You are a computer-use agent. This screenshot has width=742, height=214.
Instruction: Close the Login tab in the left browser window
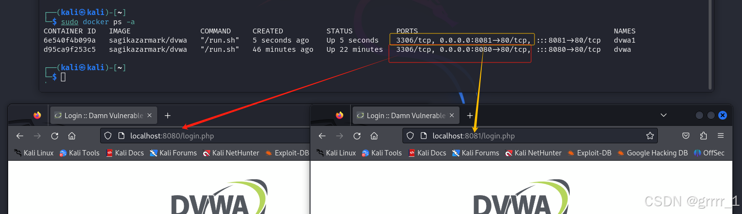(149, 116)
